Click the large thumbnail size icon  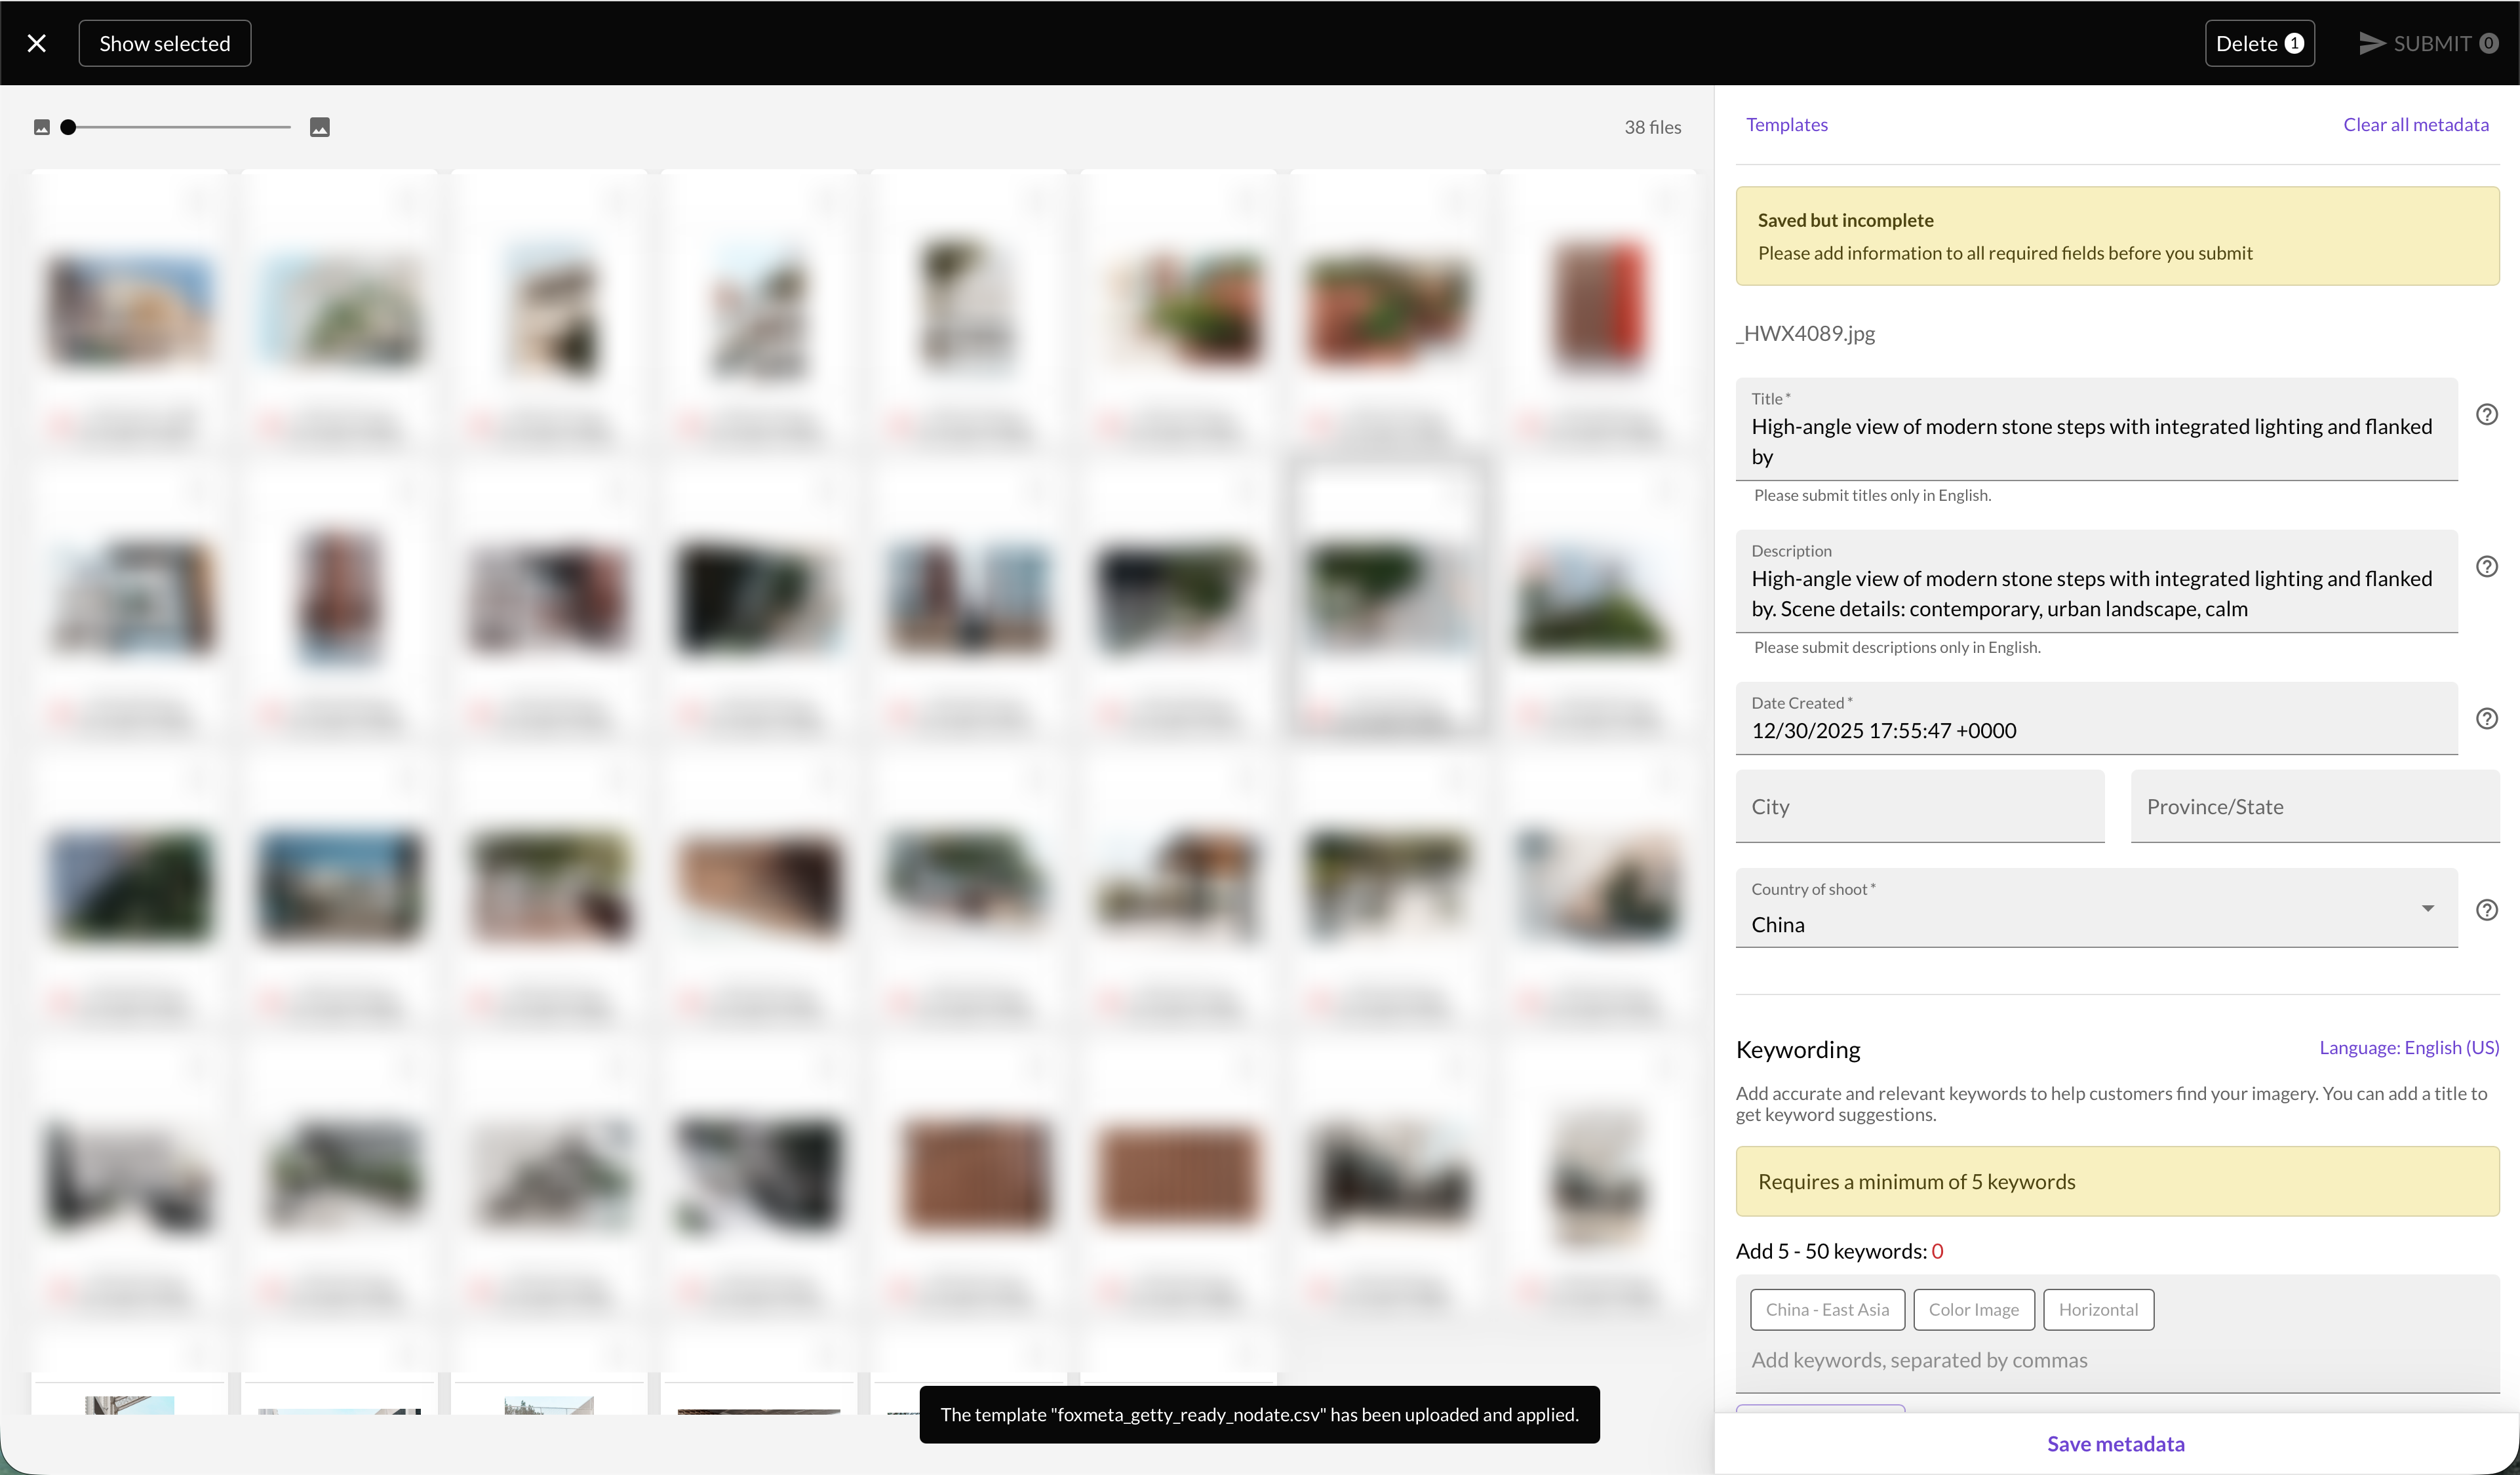320,127
